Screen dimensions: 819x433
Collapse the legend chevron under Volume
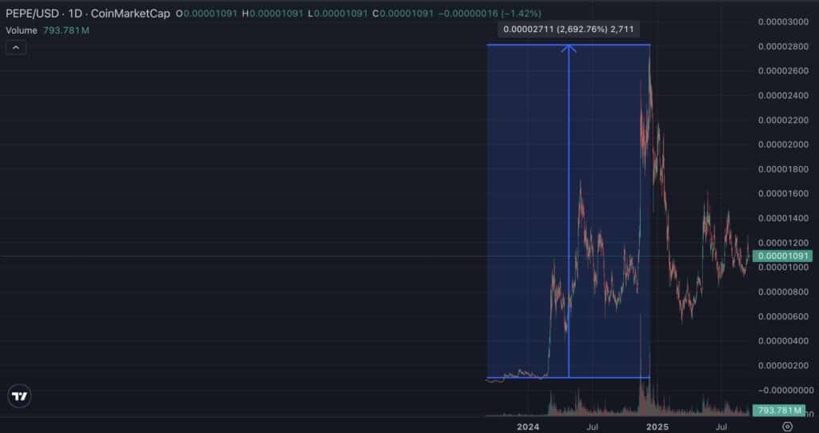pyautogui.click(x=16, y=47)
